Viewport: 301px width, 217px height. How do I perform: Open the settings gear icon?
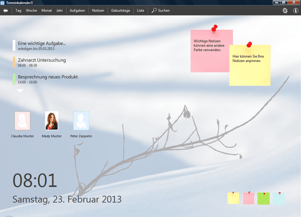(x=285, y=10)
